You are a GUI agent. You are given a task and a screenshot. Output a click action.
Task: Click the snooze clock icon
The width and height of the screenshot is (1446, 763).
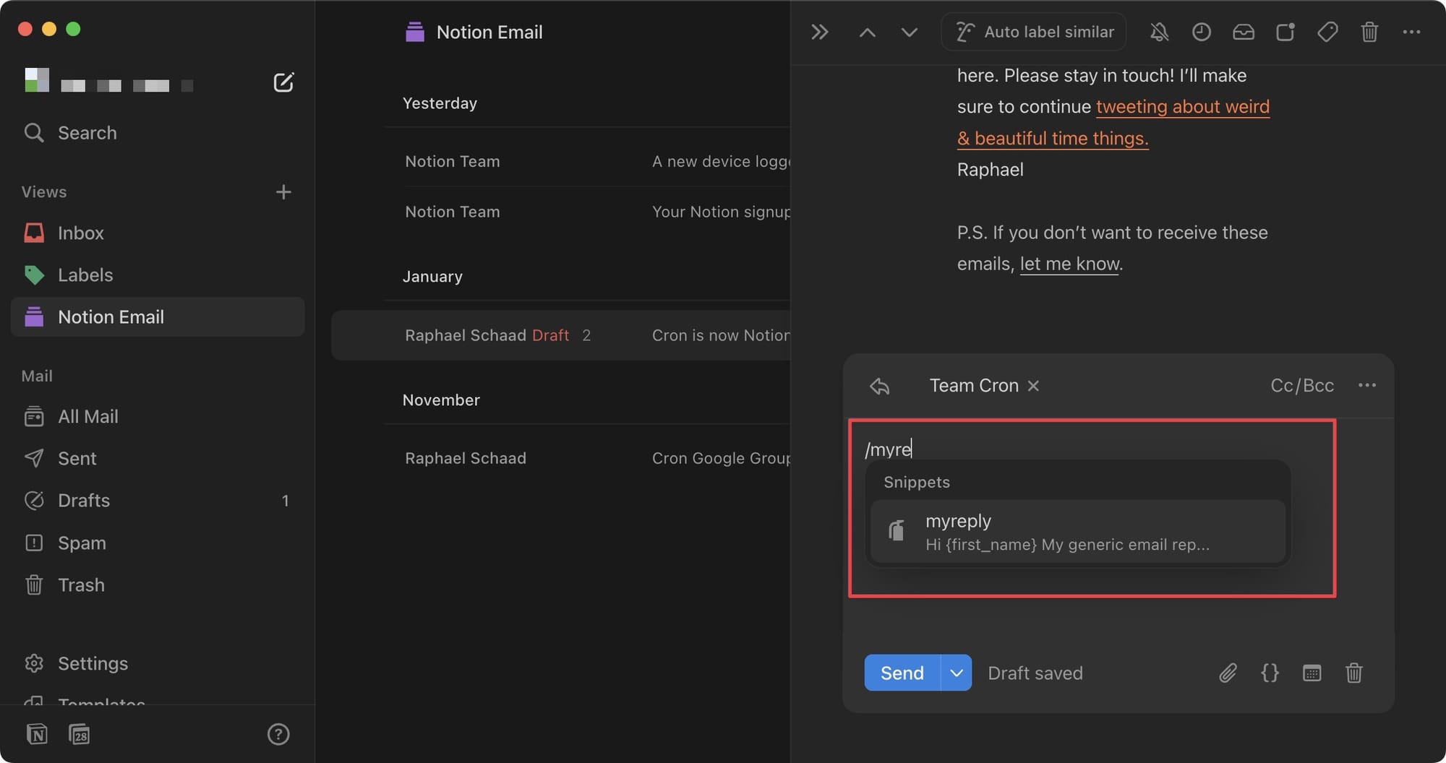click(x=1201, y=32)
